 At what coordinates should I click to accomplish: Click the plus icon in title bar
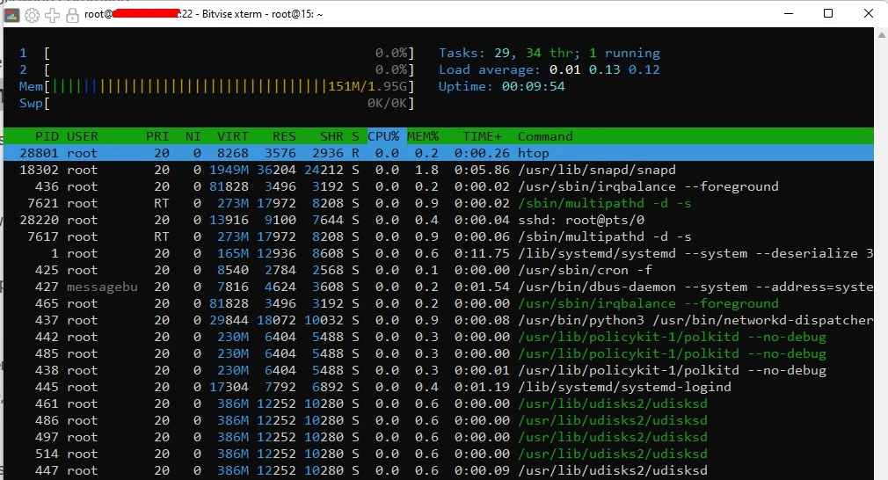click(x=52, y=15)
